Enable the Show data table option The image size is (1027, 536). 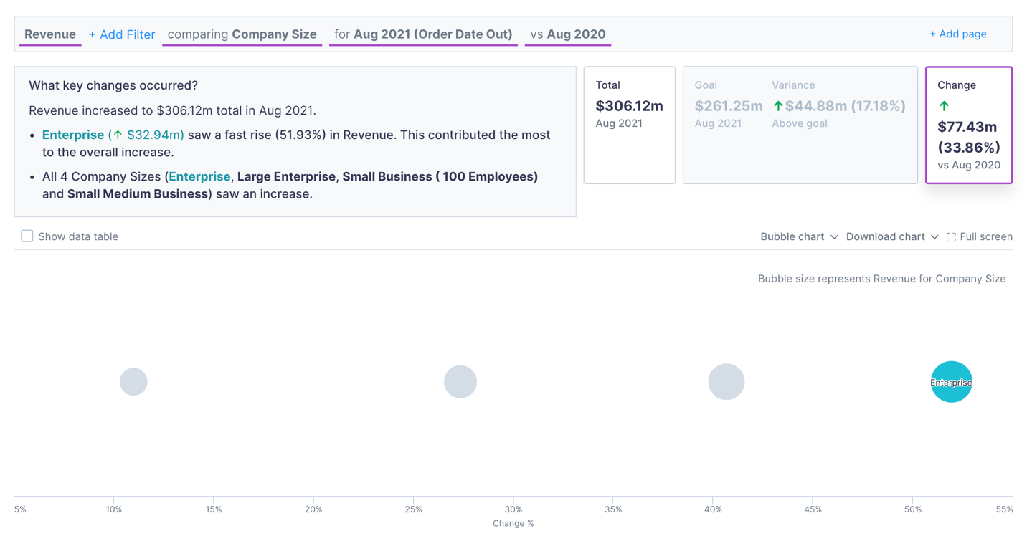coord(27,235)
